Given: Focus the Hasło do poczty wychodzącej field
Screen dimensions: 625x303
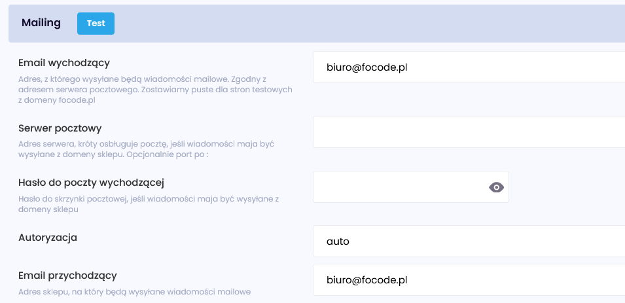Looking at the screenshot, I should pos(399,187).
